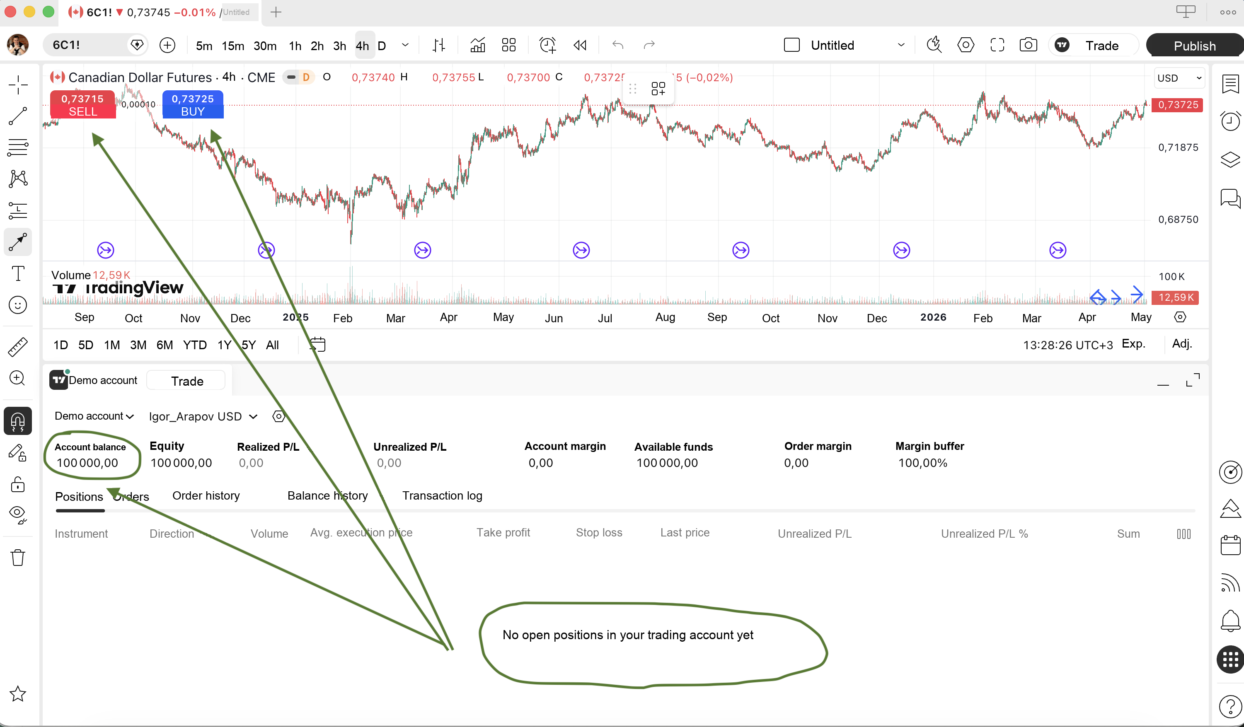Click the Positions tab
The width and height of the screenshot is (1244, 727).
(x=79, y=497)
